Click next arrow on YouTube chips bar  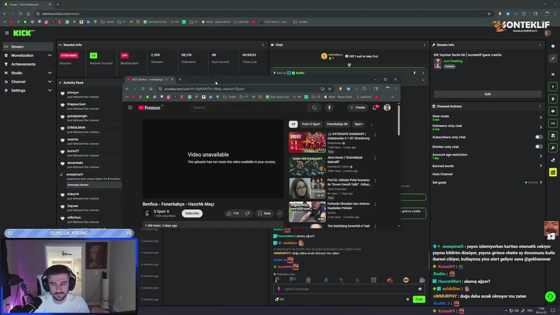pos(371,124)
